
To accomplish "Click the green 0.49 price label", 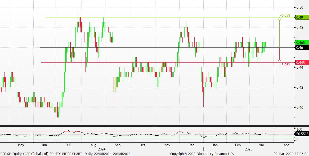I will (x=299, y=17).
